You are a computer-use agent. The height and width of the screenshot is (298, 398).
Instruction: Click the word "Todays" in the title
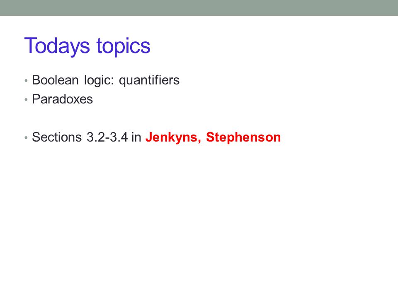tap(57, 46)
